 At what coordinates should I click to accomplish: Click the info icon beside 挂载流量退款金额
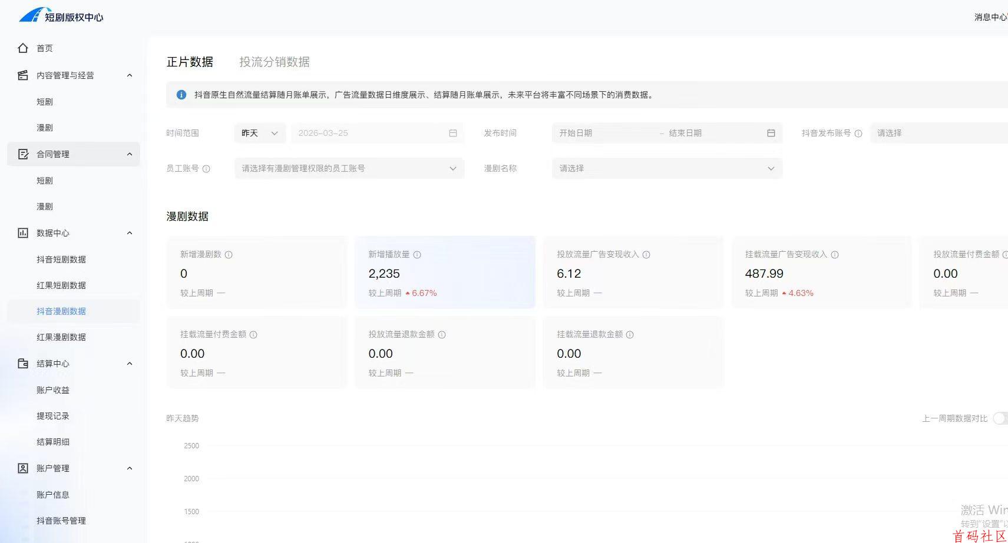[x=630, y=335]
